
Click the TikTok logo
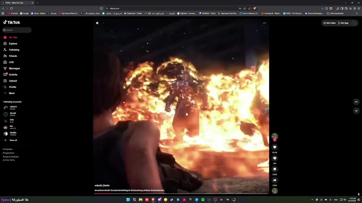point(12,22)
